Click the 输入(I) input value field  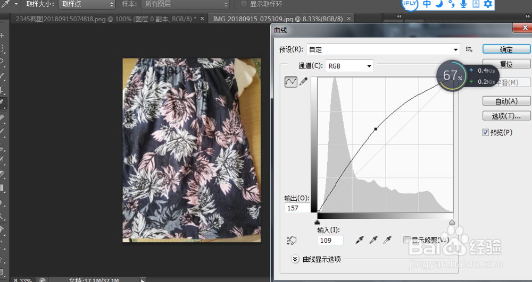pyautogui.click(x=330, y=240)
